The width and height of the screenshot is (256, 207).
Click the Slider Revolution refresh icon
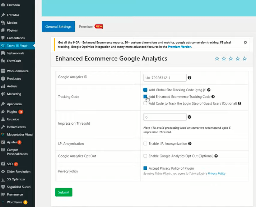[3, 172]
